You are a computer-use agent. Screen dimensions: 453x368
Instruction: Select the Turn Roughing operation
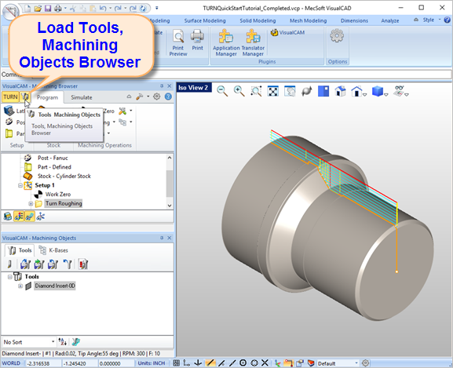click(x=64, y=203)
